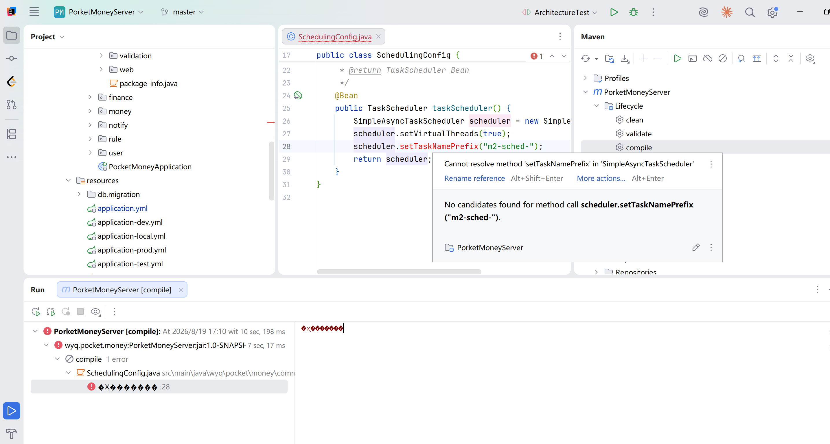Open the main hamburger menu
This screenshot has width=830, height=444.
[x=34, y=12]
